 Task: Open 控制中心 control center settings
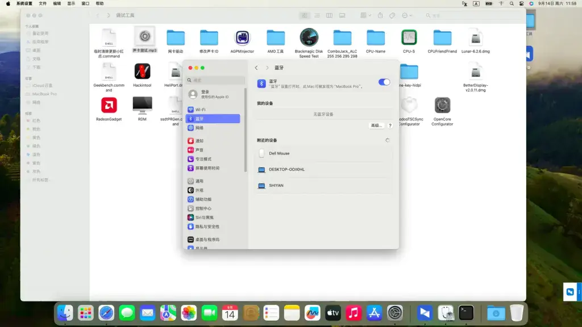pyautogui.click(x=214, y=208)
